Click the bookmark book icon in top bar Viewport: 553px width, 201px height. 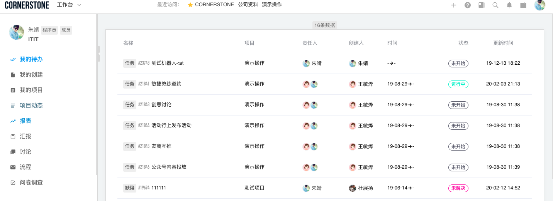pyautogui.click(x=482, y=5)
